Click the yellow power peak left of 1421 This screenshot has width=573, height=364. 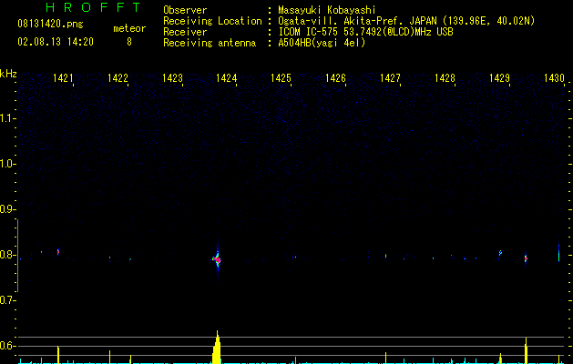click(58, 354)
